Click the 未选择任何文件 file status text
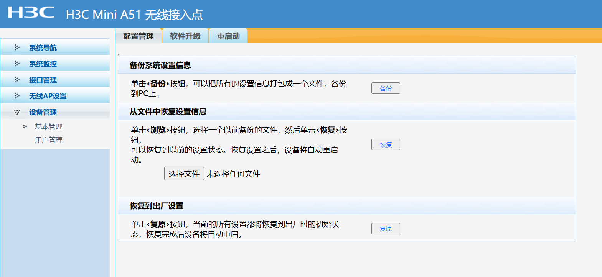602x277 pixels. point(233,174)
